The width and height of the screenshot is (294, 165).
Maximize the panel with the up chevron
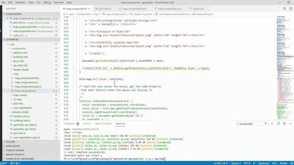(290, 124)
